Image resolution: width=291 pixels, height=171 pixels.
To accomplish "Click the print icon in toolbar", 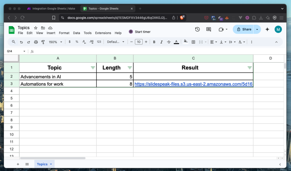I will [36, 42].
